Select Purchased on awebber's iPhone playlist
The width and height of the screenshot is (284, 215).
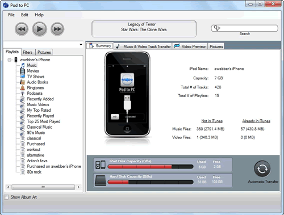54,166
